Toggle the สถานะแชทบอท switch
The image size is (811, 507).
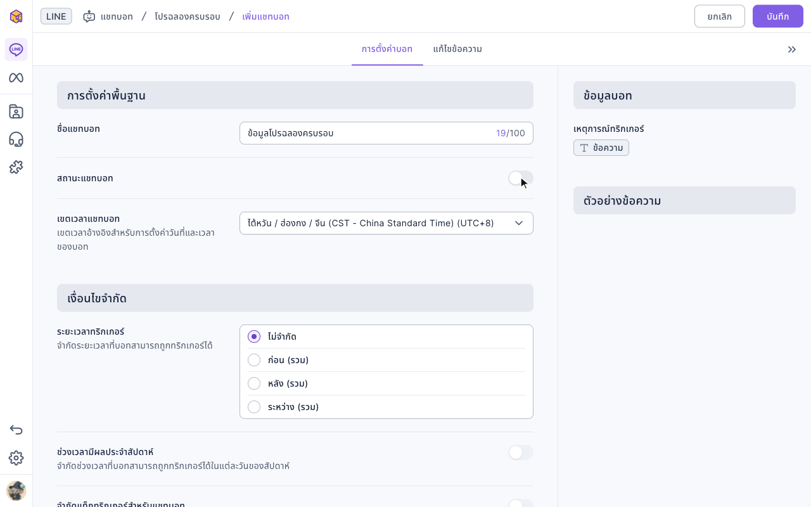click(521, 178)
